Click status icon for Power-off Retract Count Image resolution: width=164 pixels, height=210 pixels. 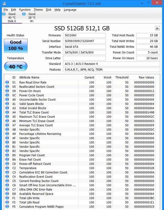click(7, 164)
